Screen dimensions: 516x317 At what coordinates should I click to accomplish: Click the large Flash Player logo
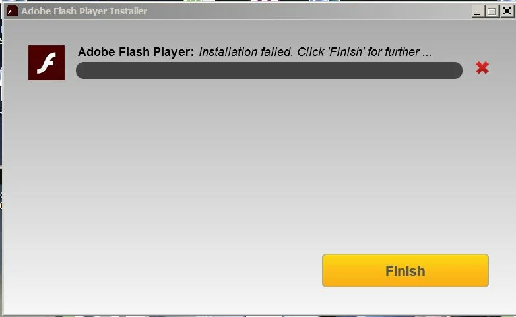click(x=46, y=63)
